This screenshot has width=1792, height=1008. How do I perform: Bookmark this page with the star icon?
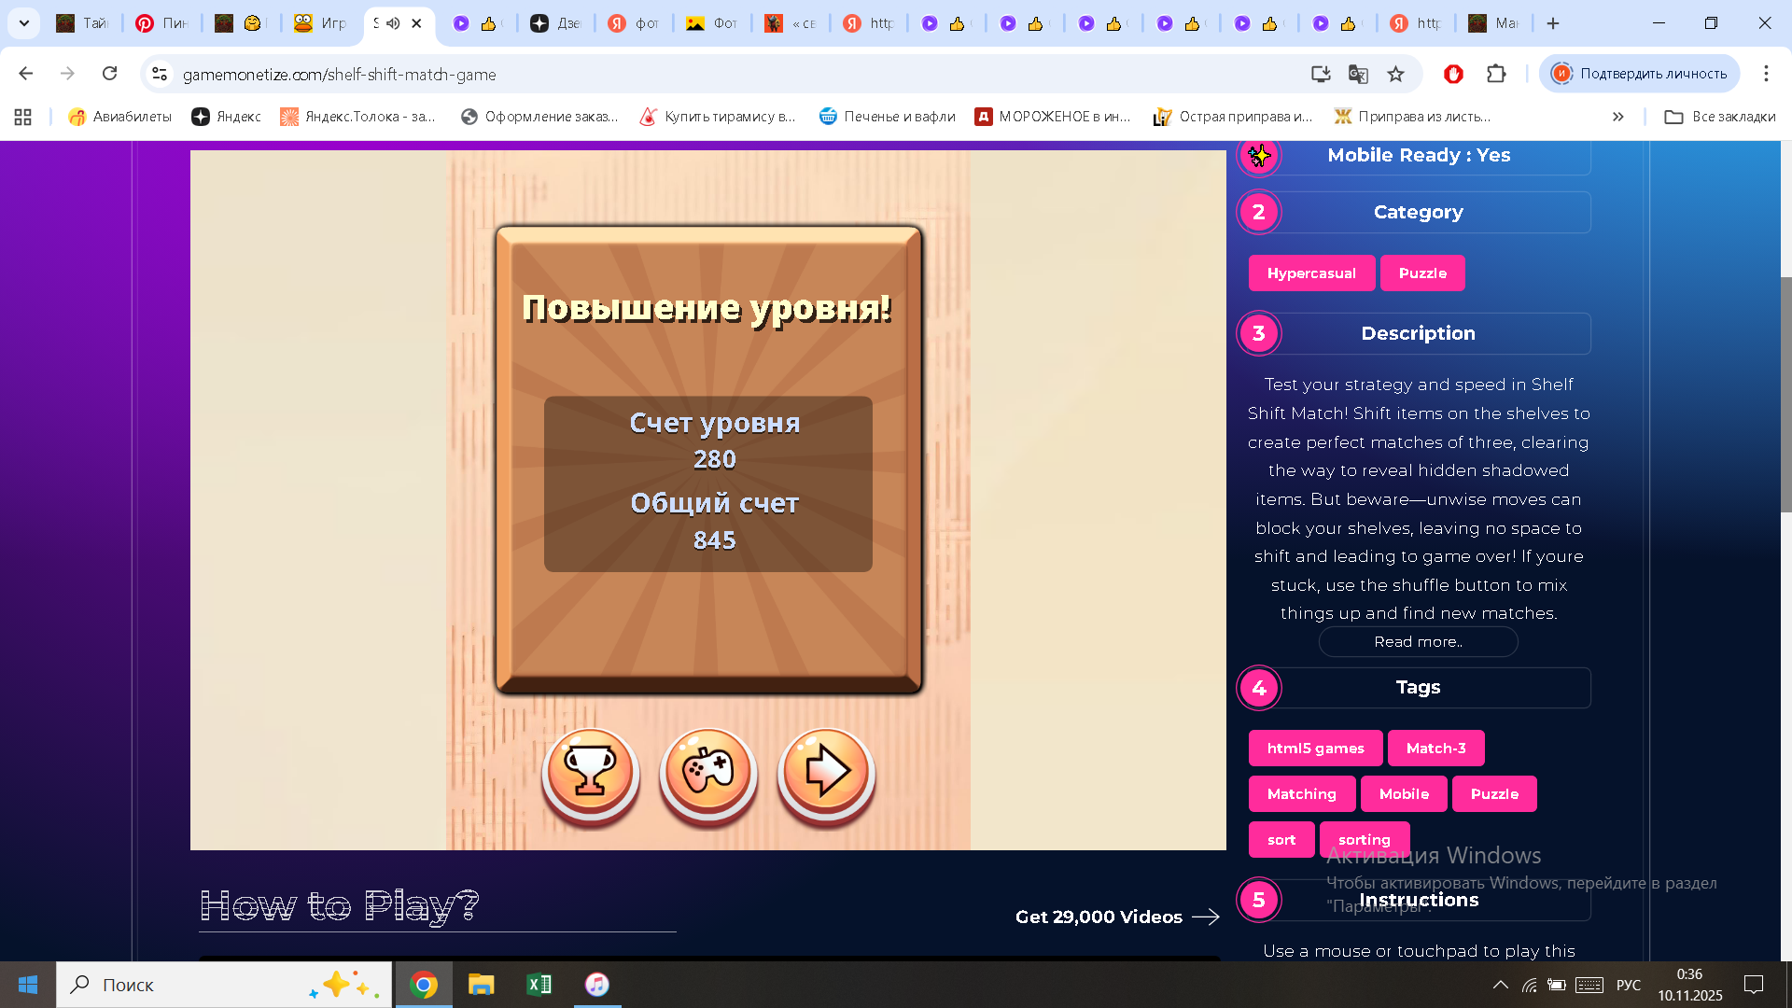[x=1396, y=74]
